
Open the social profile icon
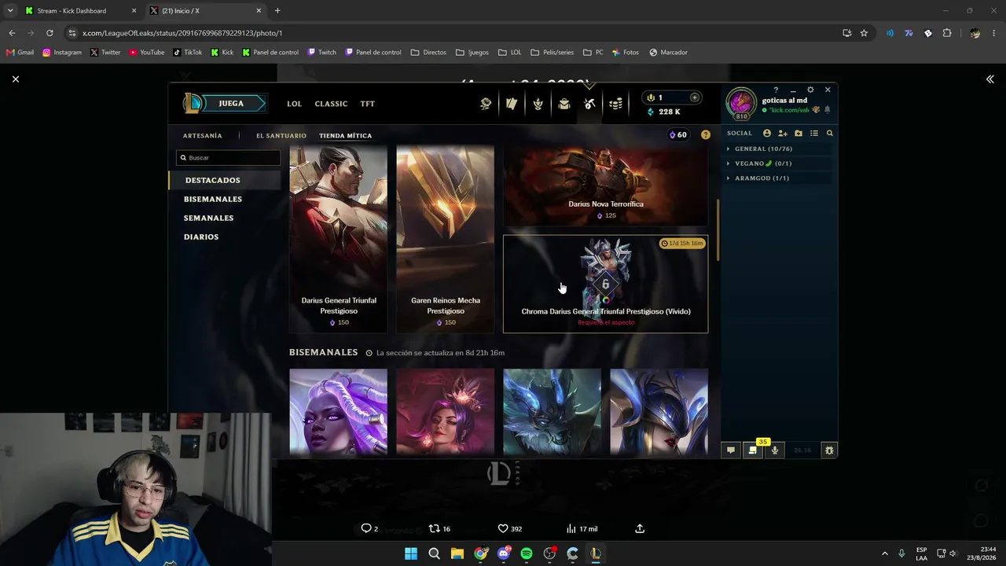click(767, 134)
